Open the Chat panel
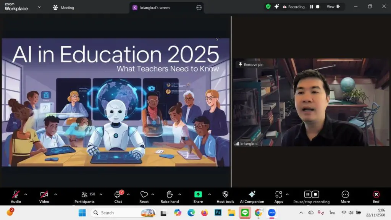391x220 pixels. (x=118, y=195)
